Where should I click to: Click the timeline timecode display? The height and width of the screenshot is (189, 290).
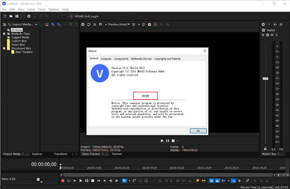pos(44,164)
